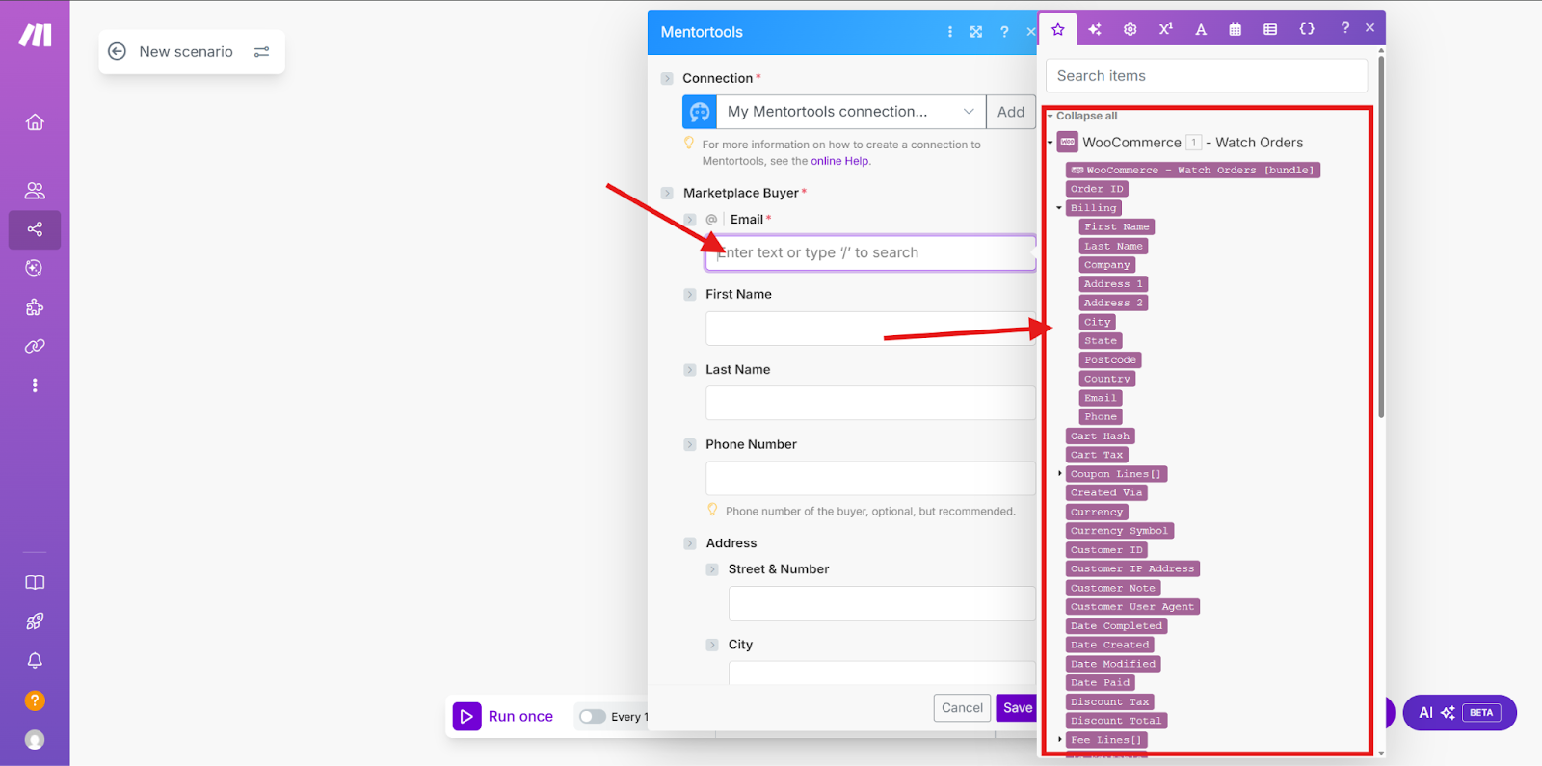Screen dimensions: 1542x766
Task: Toggle the First Name field expander
Action: click(x=690, y=294)
